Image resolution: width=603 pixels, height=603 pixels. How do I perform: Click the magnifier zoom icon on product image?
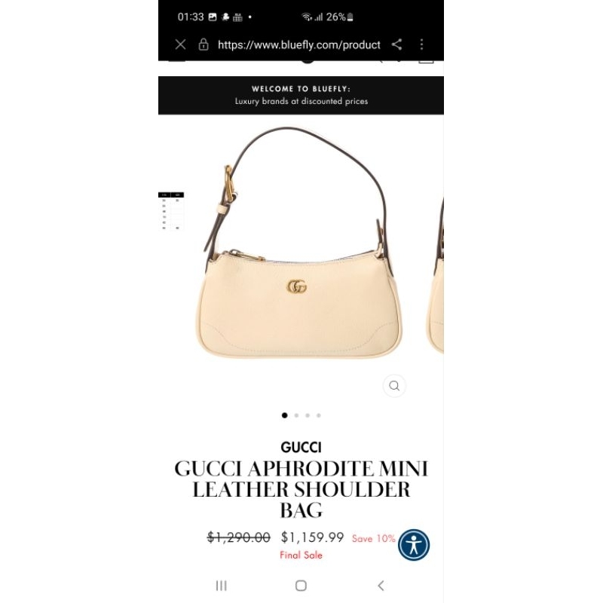(x=394, y=386)
